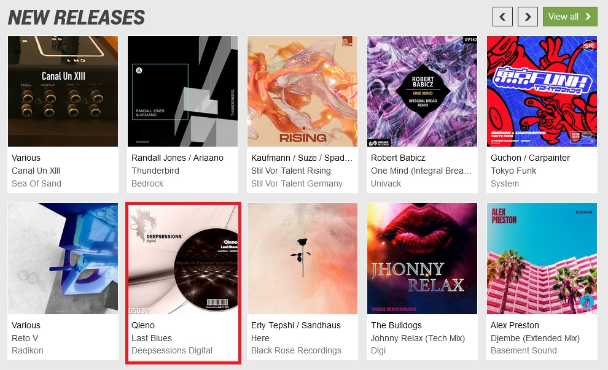Open the Deepsessions Digital label link
Viewport: 608px width, 370px height.
pos(172,350)
